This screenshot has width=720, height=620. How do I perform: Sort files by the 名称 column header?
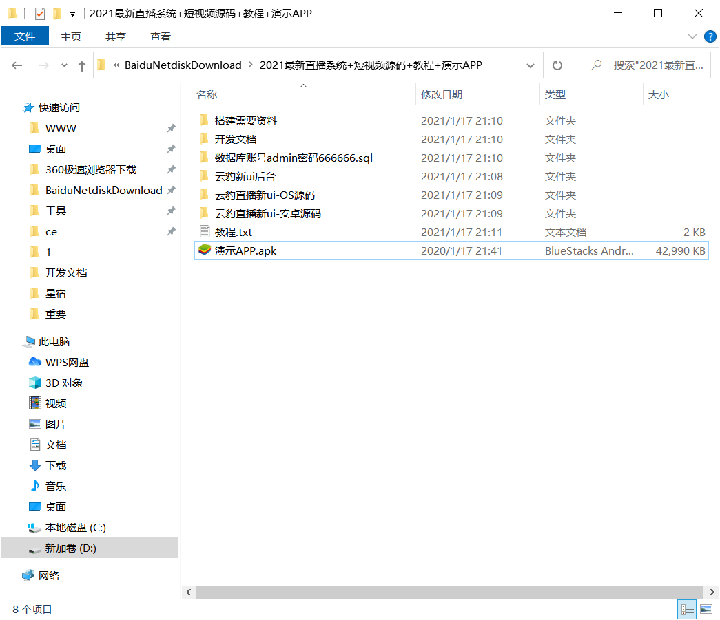point(207,94)
